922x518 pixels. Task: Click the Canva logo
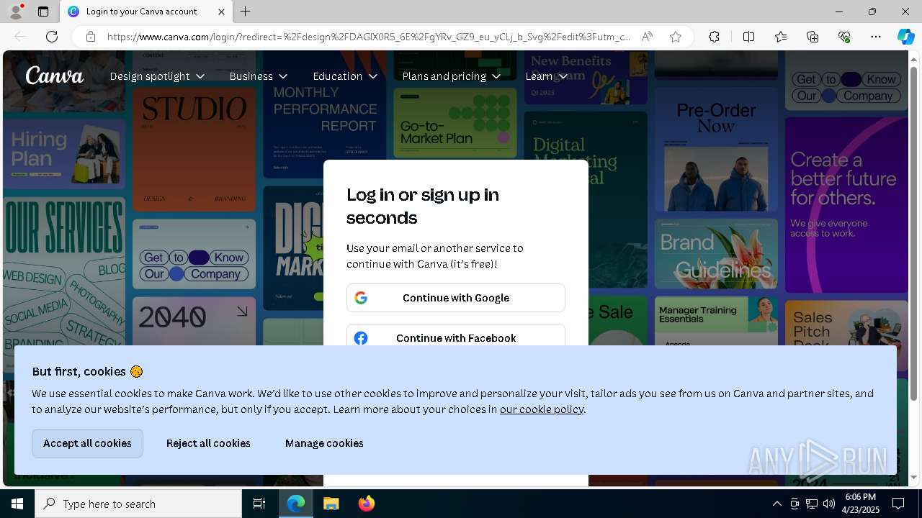(x=55, y=76)
